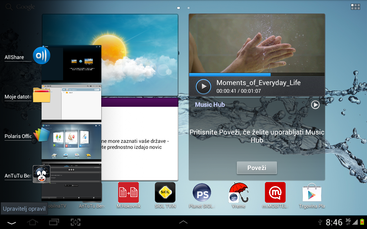Open the AnTuTu Benchmark rabbit icon
Viewport: 367px width, 229px height.
click(42, 174)
